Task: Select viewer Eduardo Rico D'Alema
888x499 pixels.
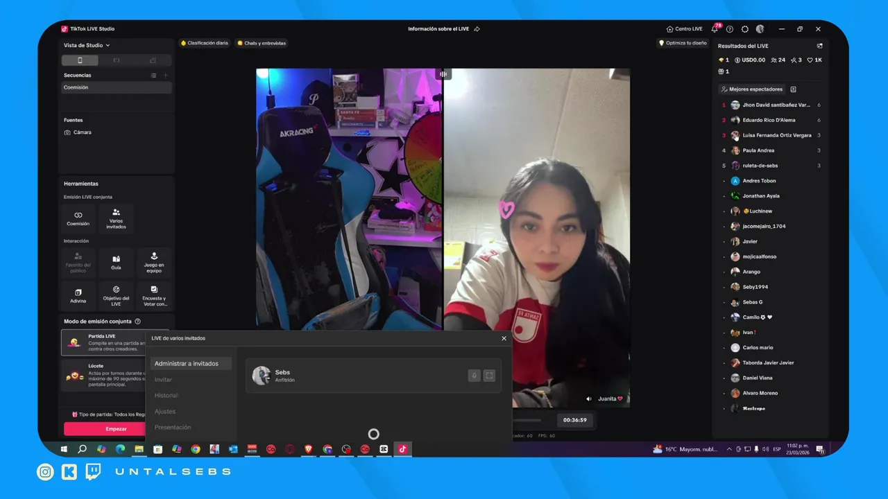Action: coord(771,121)
